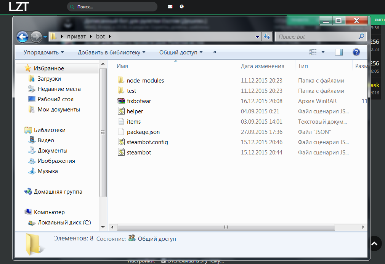Open the 'Общий доступ' toolbar menu
The height and width of the screenshot is (264, 385).
click(181, 52)
